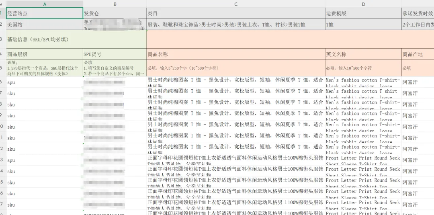Select the category path cell starting with 服装、鞋靴

(x=236, y=25)
